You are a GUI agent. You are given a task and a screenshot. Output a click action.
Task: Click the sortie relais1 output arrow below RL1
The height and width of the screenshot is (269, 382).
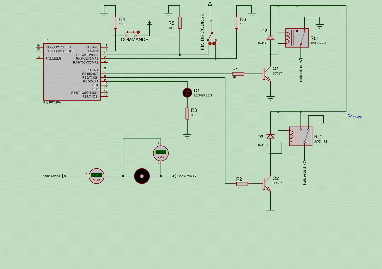pos(301,60)
